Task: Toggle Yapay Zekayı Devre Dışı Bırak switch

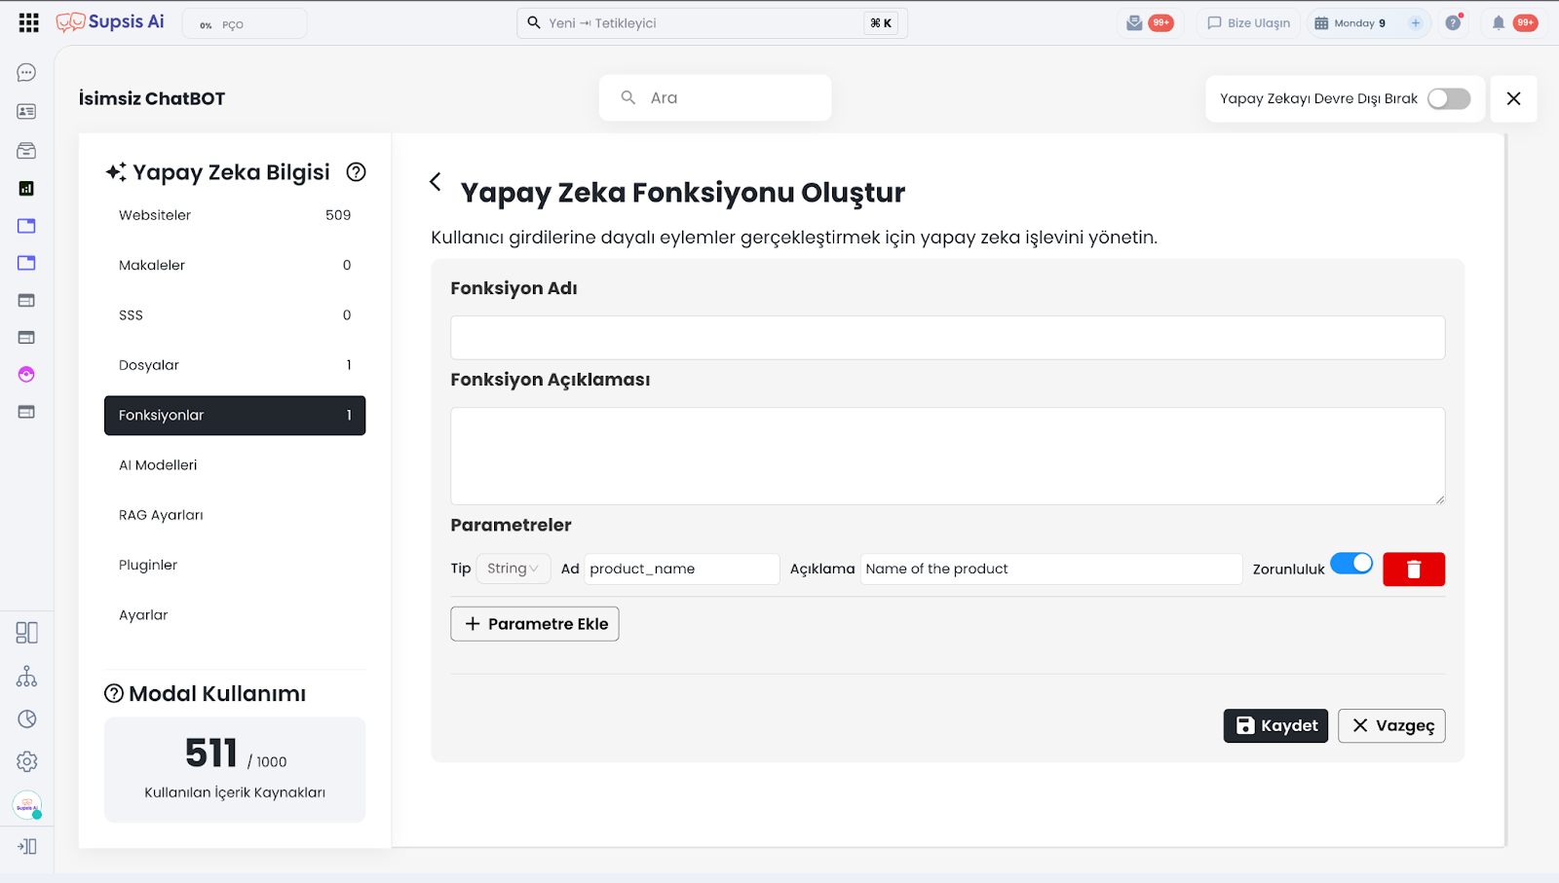Action: [1448, 98]
